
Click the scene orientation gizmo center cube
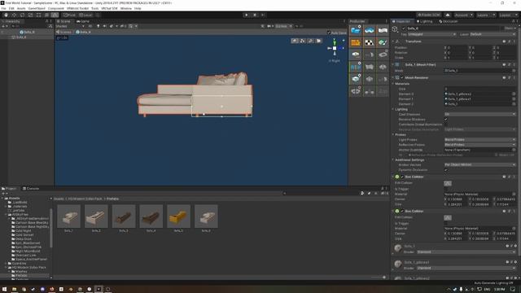(335, 48)
